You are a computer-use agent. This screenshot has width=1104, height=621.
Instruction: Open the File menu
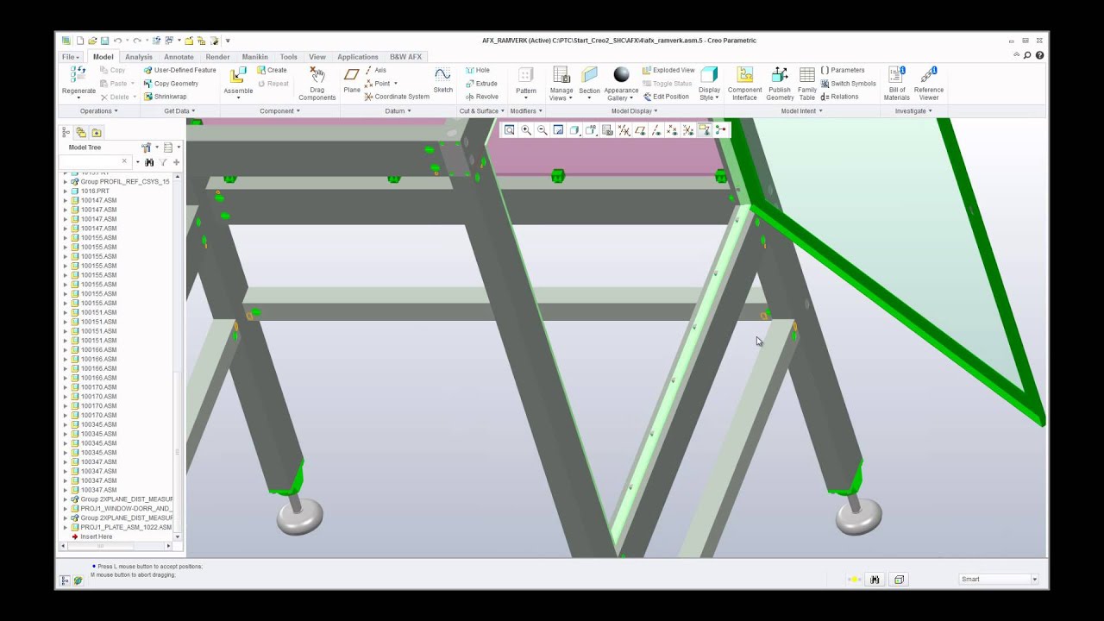[70, 57]
